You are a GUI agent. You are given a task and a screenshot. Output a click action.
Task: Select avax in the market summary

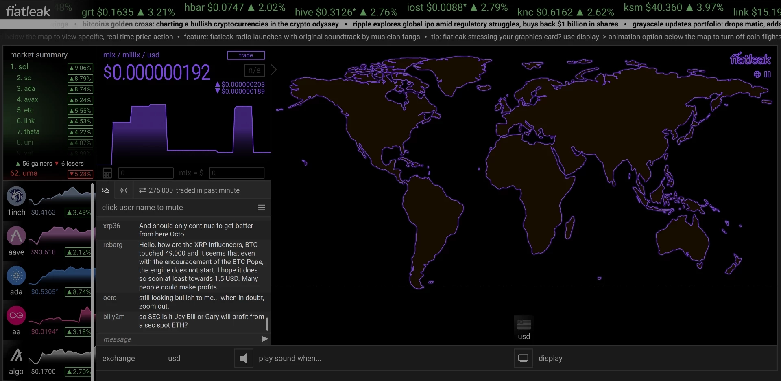click(x=27, y=99)
